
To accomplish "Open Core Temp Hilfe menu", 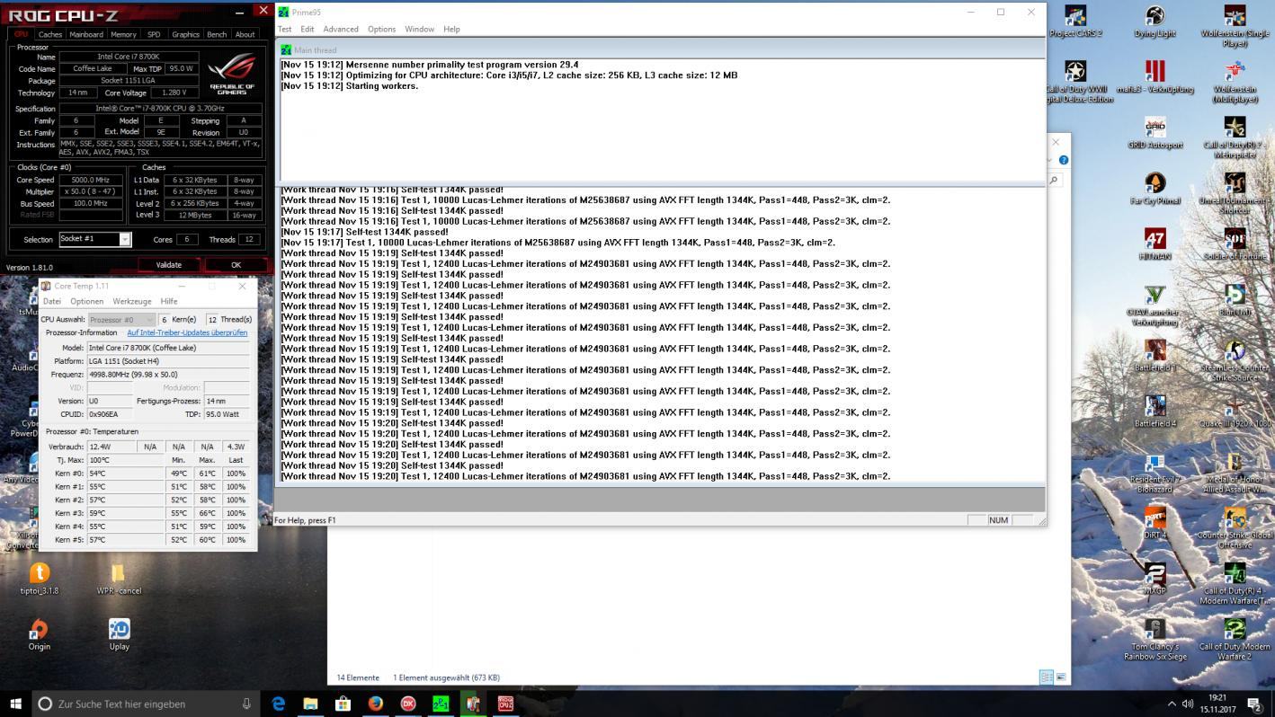I will coord(169,301).
